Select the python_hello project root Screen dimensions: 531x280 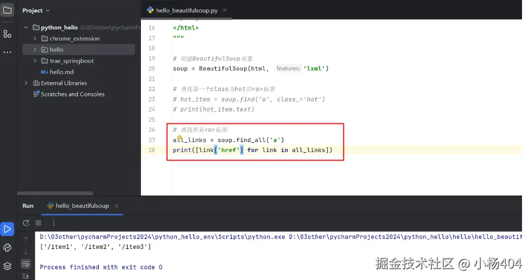coord(59,27)
